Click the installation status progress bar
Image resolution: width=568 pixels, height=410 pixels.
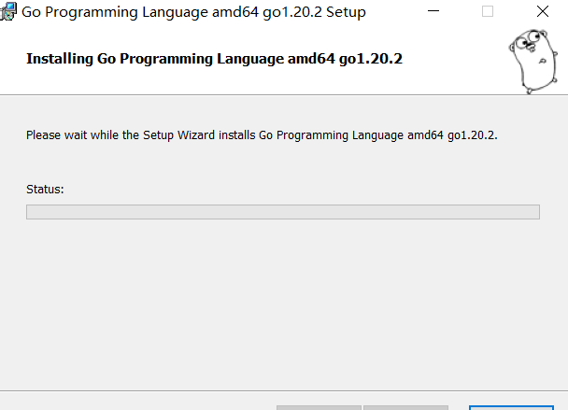pyautogui.click(x=282, y=212)
